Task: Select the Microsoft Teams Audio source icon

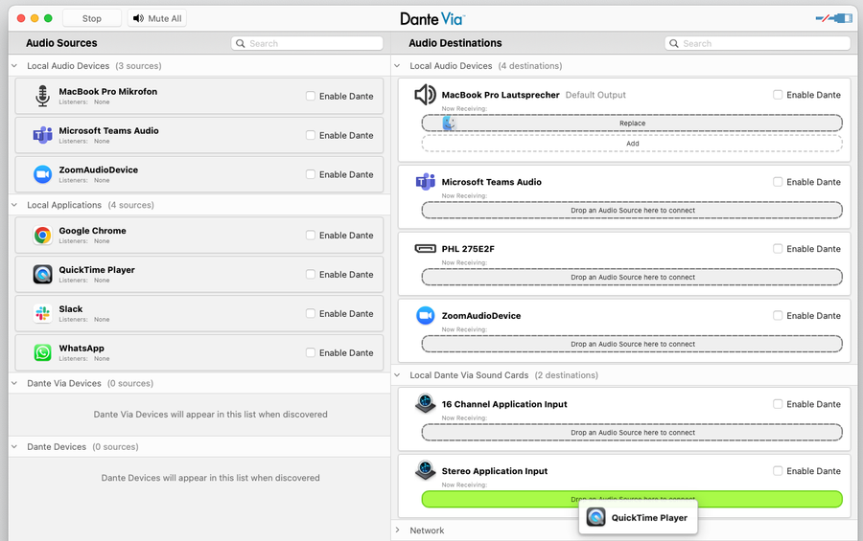Action: (x=42, y=135)
